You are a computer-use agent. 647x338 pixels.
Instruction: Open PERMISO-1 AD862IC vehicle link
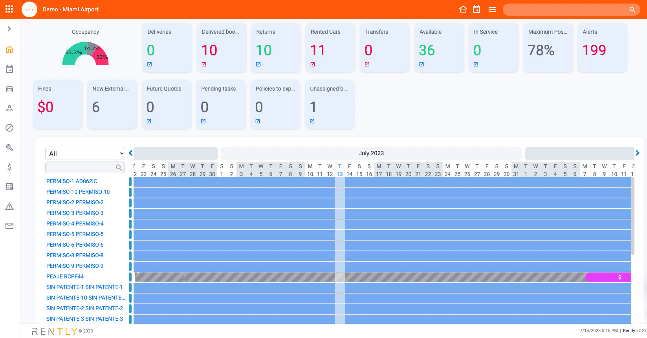pyautogui.click(x=71, y=181)
